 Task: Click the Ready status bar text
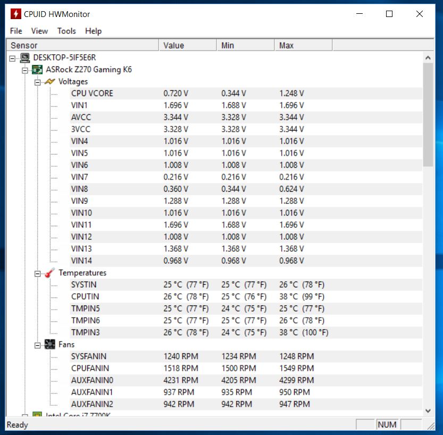pos(17,425)
